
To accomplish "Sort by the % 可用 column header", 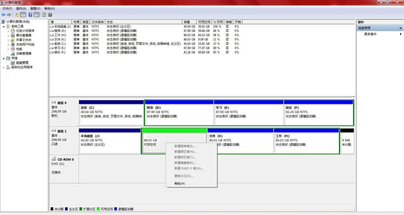I will (x=218, y=22).
